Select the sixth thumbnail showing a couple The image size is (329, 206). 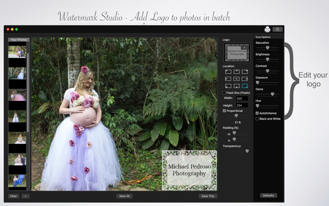point(17,159)
